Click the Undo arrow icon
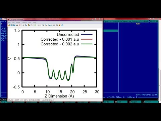The height and width of the screenshot is (121, 161). tap(32, 26)
